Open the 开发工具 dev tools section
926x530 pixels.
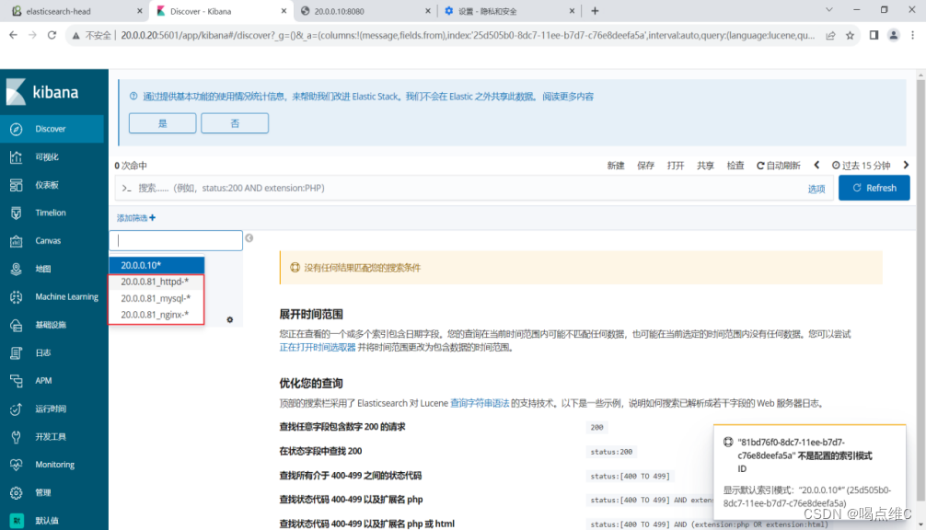[x=52, y=437]
